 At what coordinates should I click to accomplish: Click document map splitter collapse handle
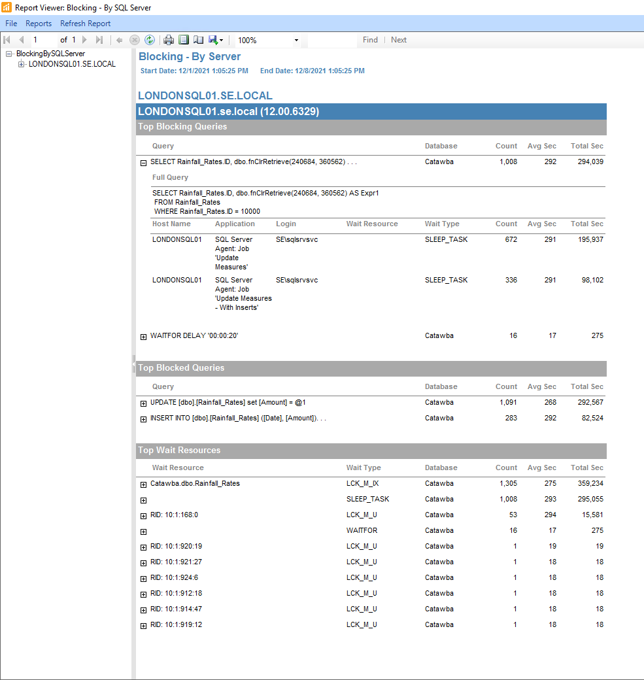[x=133, y=364]
